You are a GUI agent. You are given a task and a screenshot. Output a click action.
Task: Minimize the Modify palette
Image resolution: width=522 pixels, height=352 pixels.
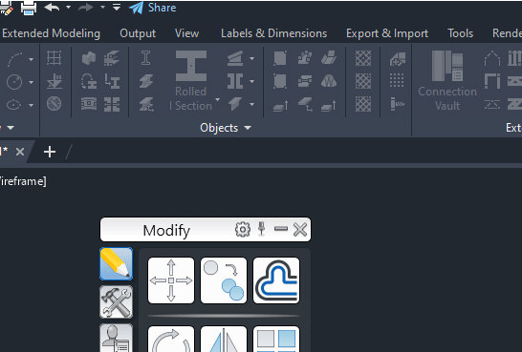click(281, 229)
